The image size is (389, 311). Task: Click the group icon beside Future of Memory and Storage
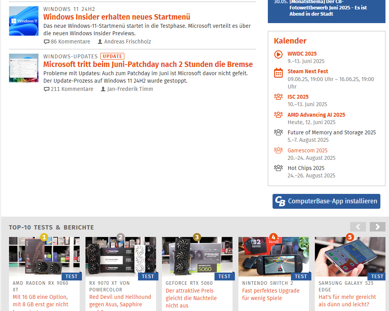point(278,132)
